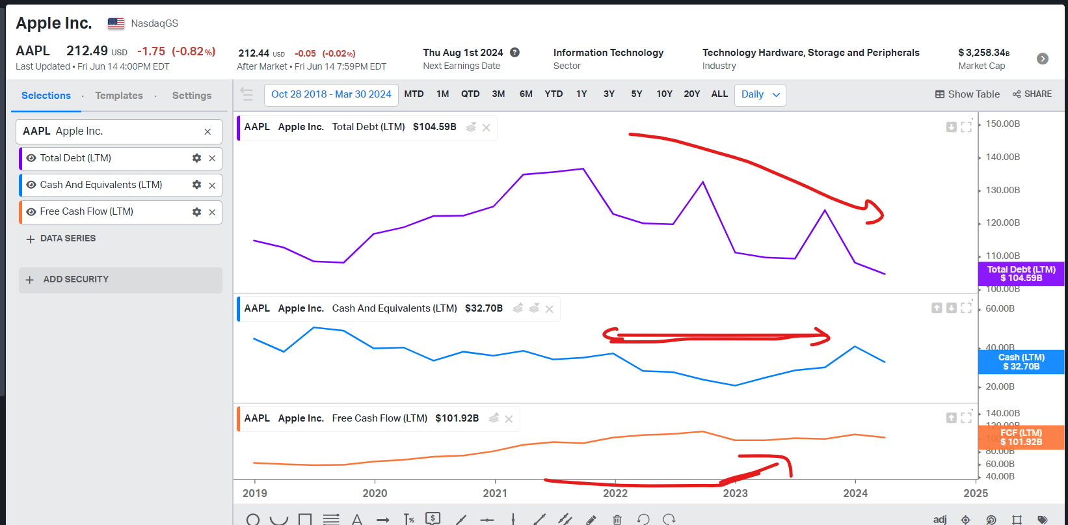Maximize Total Debt chart pane
This screenshot has height=525, width=1068.
pyautogui.click(x=967, y=127)
